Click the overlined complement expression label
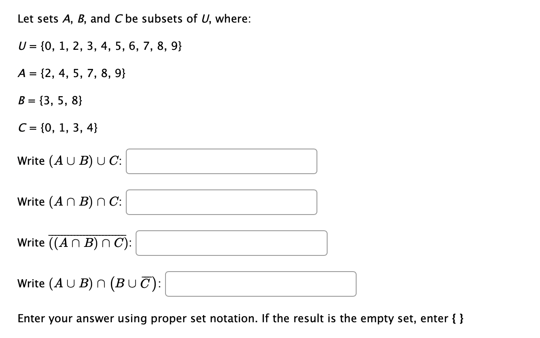The width and height of the screenshot is (540, 338). [73, 242]
